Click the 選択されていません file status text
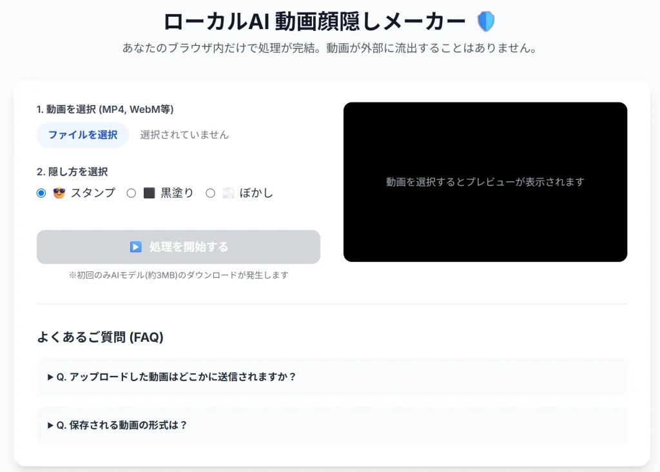The height and width of the screenshot is (472, 660). [184, 135]
